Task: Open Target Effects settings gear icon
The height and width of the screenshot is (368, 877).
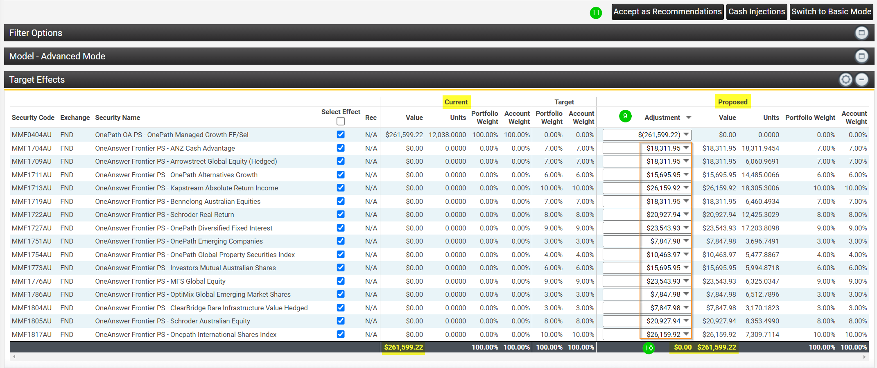Action: point(845,79)
